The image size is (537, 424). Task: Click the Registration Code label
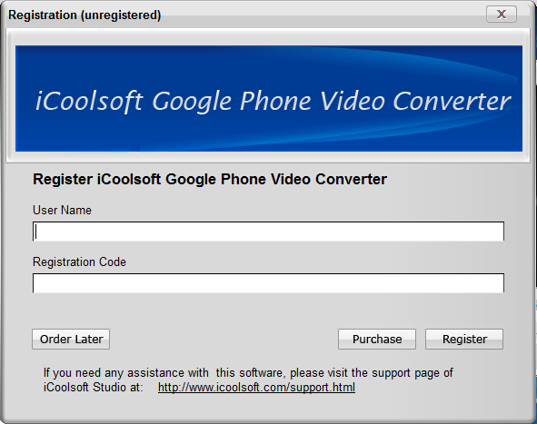tap(79, 261)
